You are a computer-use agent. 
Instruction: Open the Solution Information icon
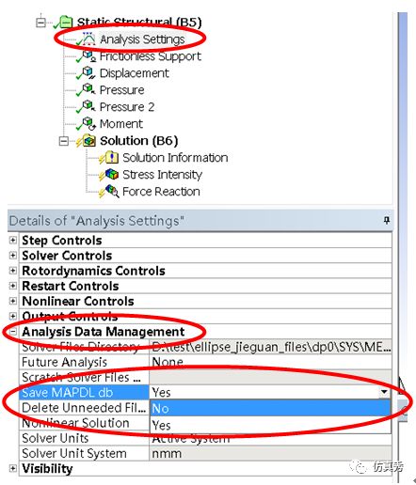(112, 157)
